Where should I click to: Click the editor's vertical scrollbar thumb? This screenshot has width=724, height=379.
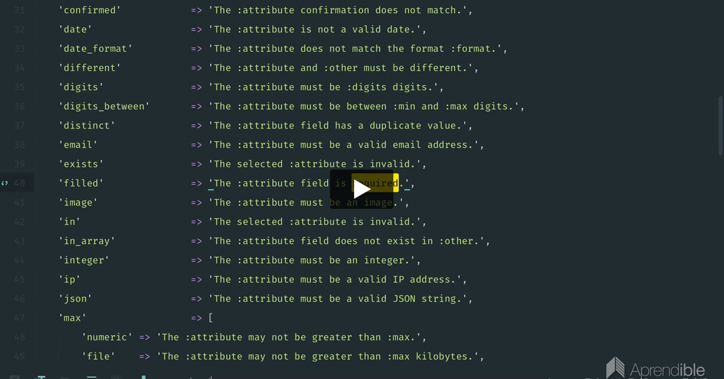[720, 126]
